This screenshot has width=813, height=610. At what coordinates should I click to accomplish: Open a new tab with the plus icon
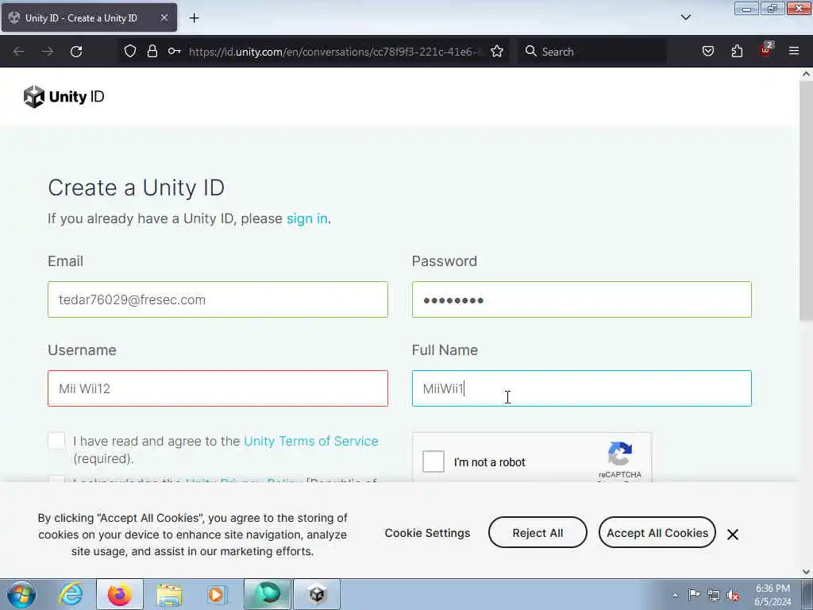(x=194, y=18)
